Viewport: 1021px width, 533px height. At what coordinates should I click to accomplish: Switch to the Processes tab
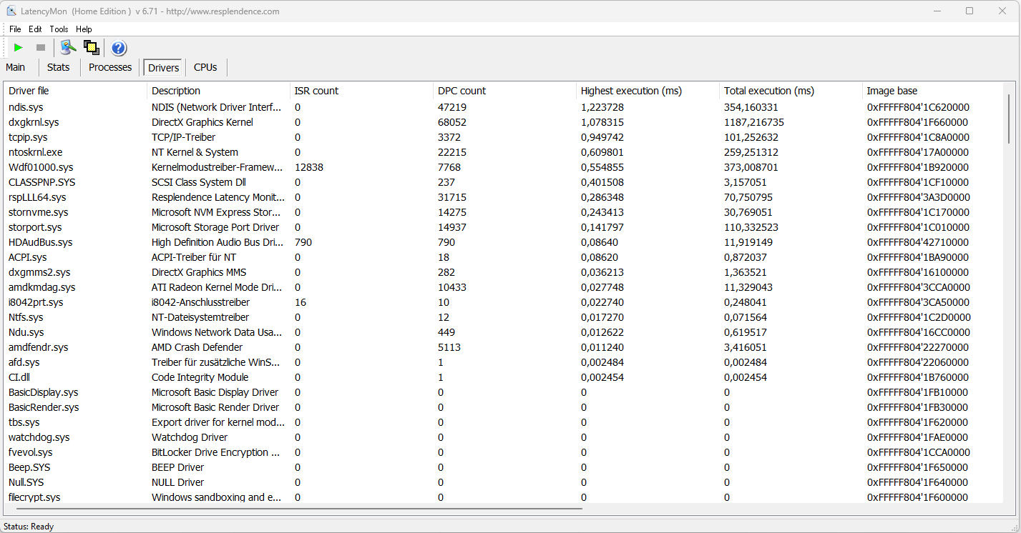(110, 67)
